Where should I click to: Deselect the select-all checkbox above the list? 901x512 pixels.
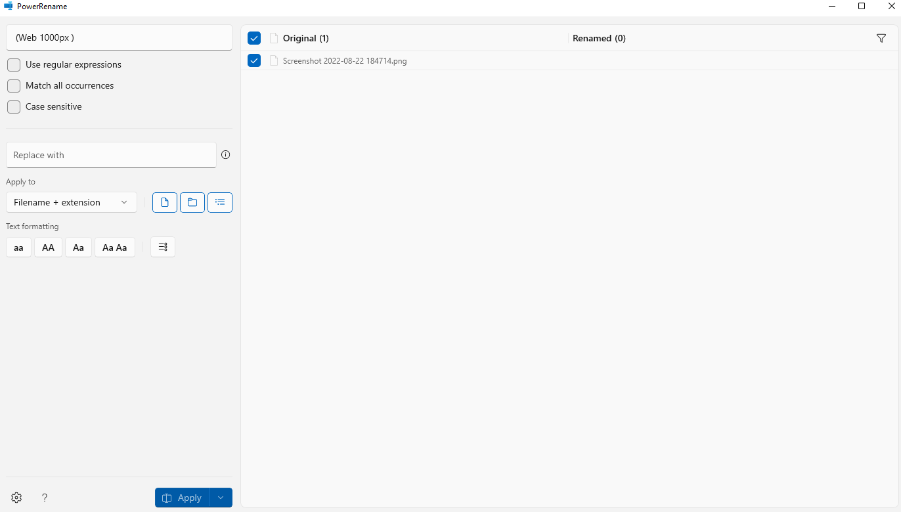click(254, 38)
